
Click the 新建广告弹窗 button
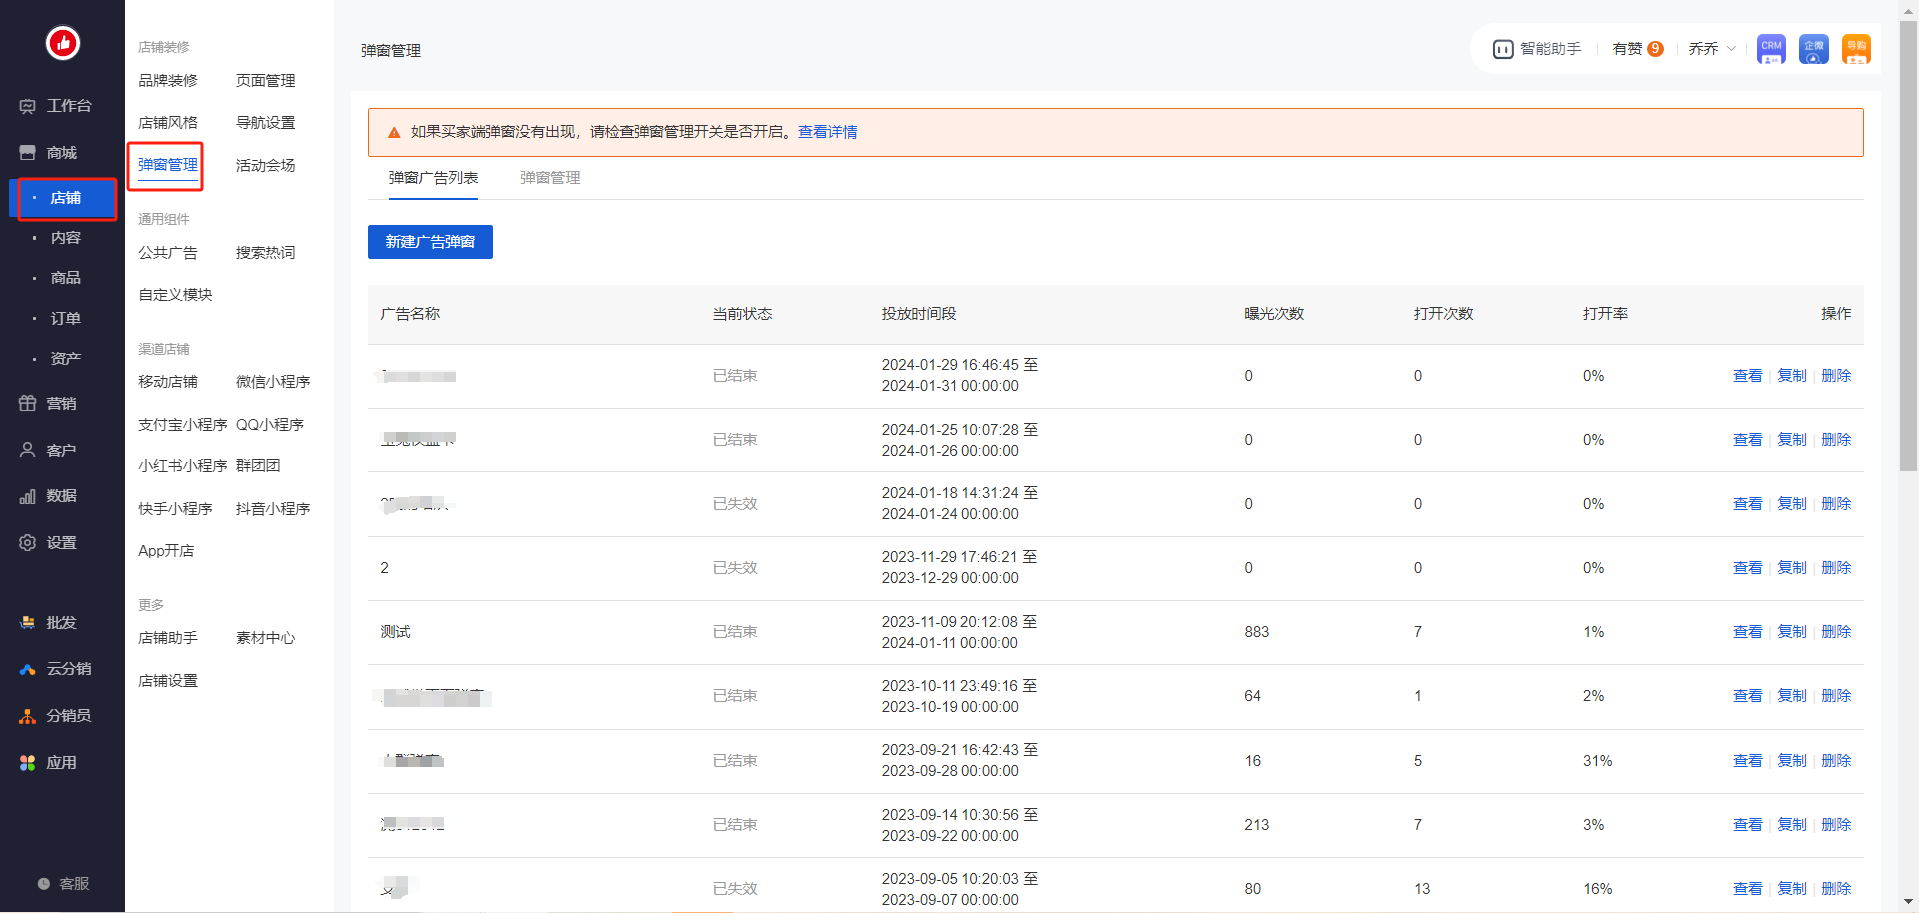pos(430,242)
